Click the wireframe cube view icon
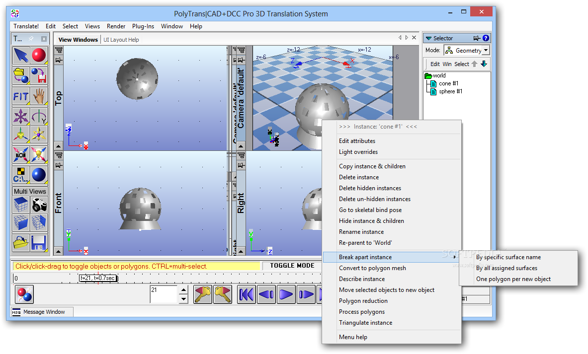Viewport: 588px width, 354px height. [x=21, y=222]
